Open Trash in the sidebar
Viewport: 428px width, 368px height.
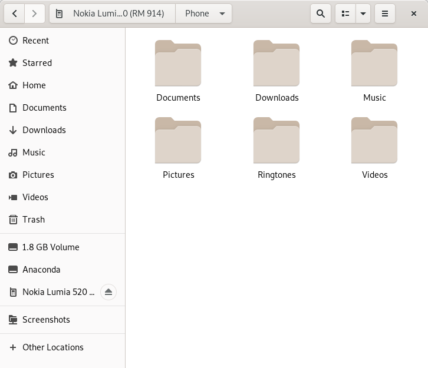[33, 220]
